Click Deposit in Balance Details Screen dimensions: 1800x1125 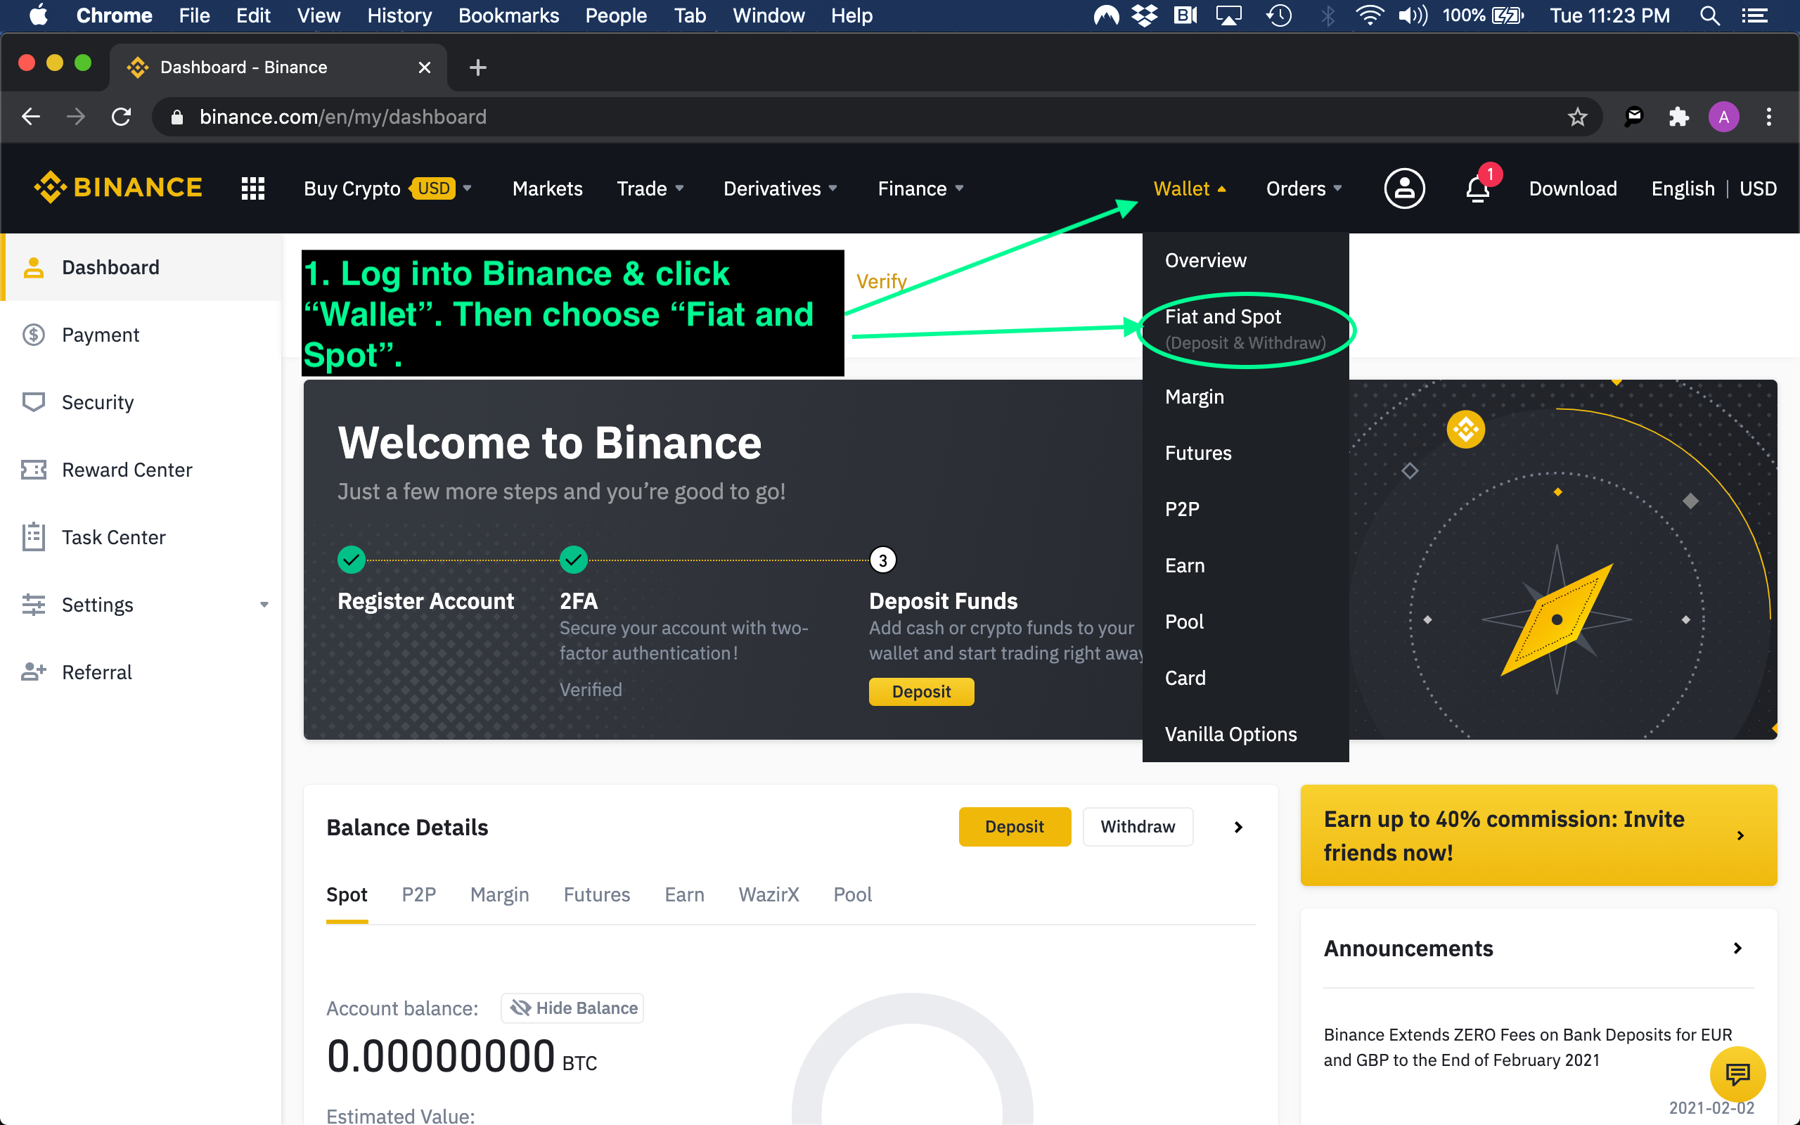tap(1015, 827)
